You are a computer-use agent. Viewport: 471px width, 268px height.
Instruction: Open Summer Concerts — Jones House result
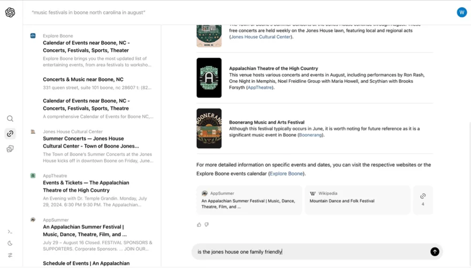pyautogui.click(x=90, y=142)
